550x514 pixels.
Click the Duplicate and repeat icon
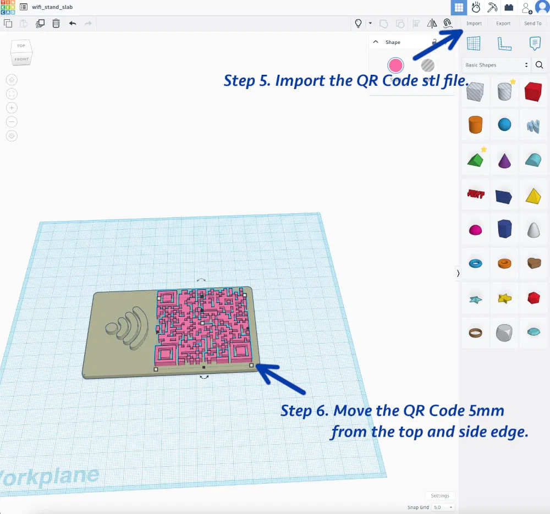tap(40, 24)
